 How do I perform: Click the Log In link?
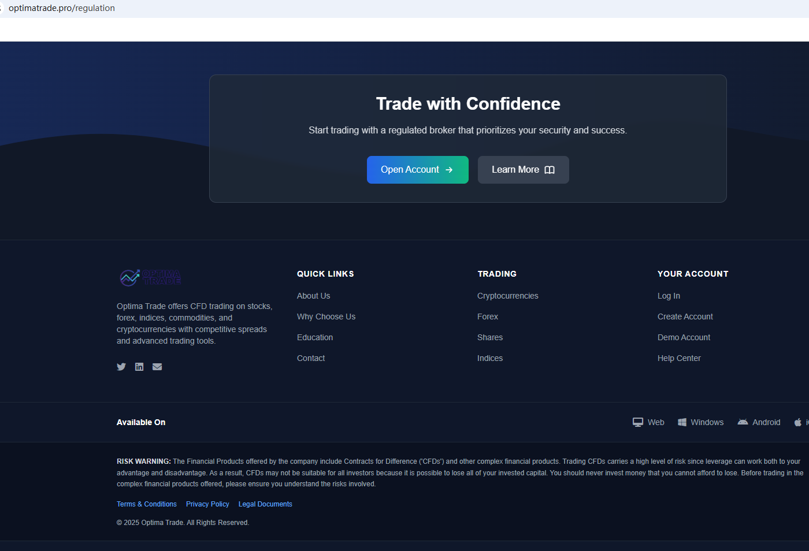pos(669,296)
